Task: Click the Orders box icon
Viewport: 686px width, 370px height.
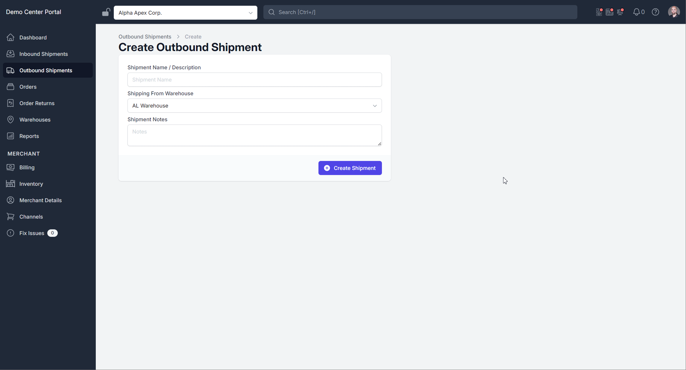Action: click(x=10, y=87)
